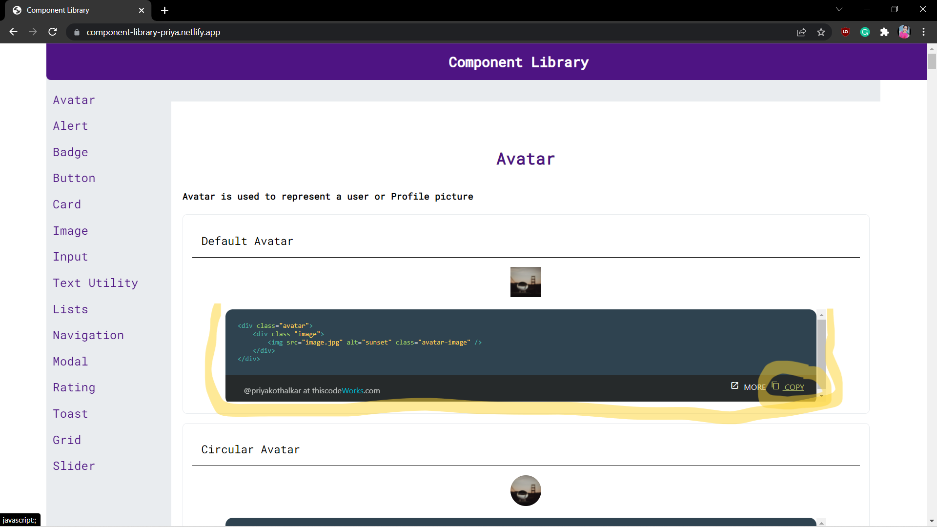
Task: Click the browser forward arrow
Action: point(33,32)
